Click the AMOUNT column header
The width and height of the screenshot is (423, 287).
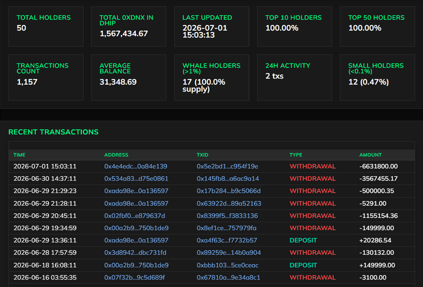370,155
